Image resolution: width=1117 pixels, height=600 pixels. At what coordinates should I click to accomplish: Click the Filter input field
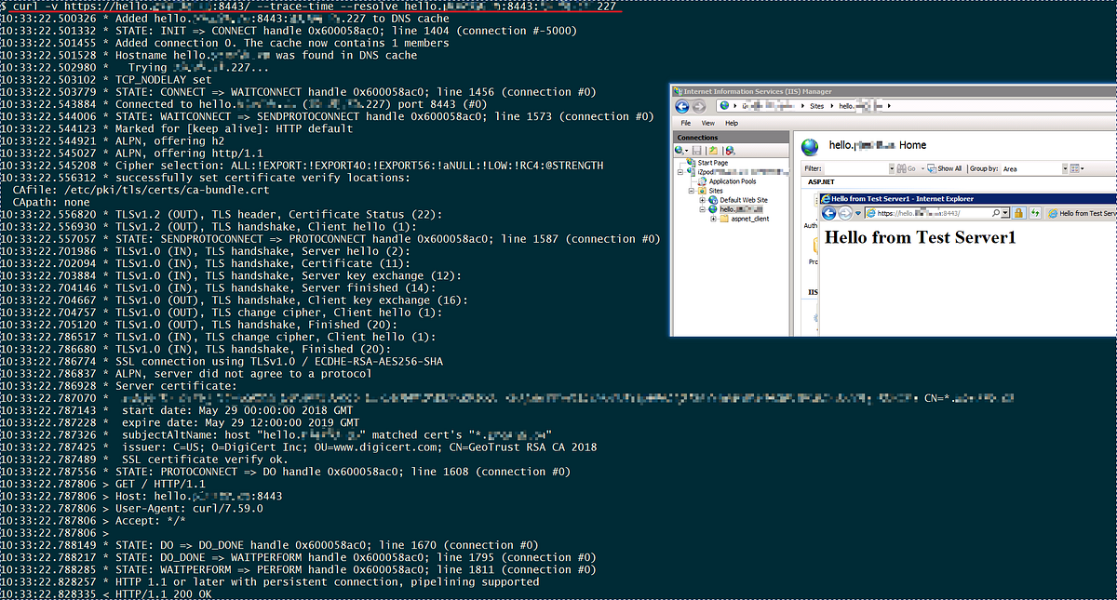[x=856, y=168]
